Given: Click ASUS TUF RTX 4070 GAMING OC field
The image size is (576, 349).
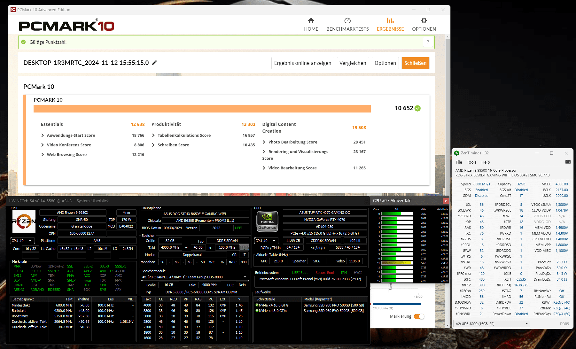Looking at the screenshot, I should point(324,213).
